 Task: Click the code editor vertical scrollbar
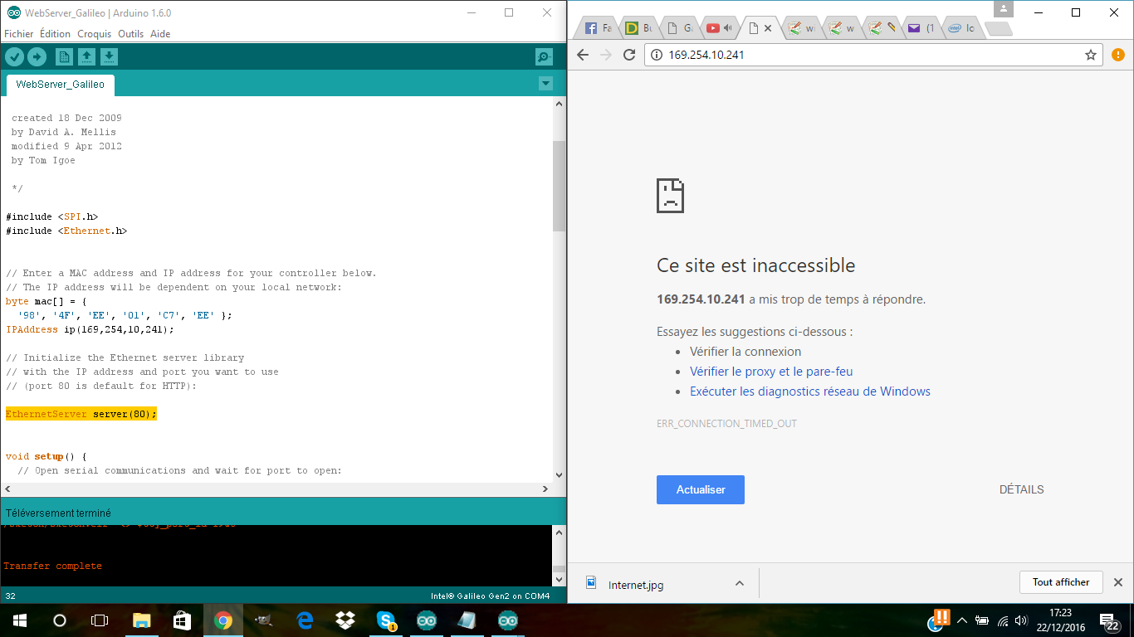pos(559,186)
